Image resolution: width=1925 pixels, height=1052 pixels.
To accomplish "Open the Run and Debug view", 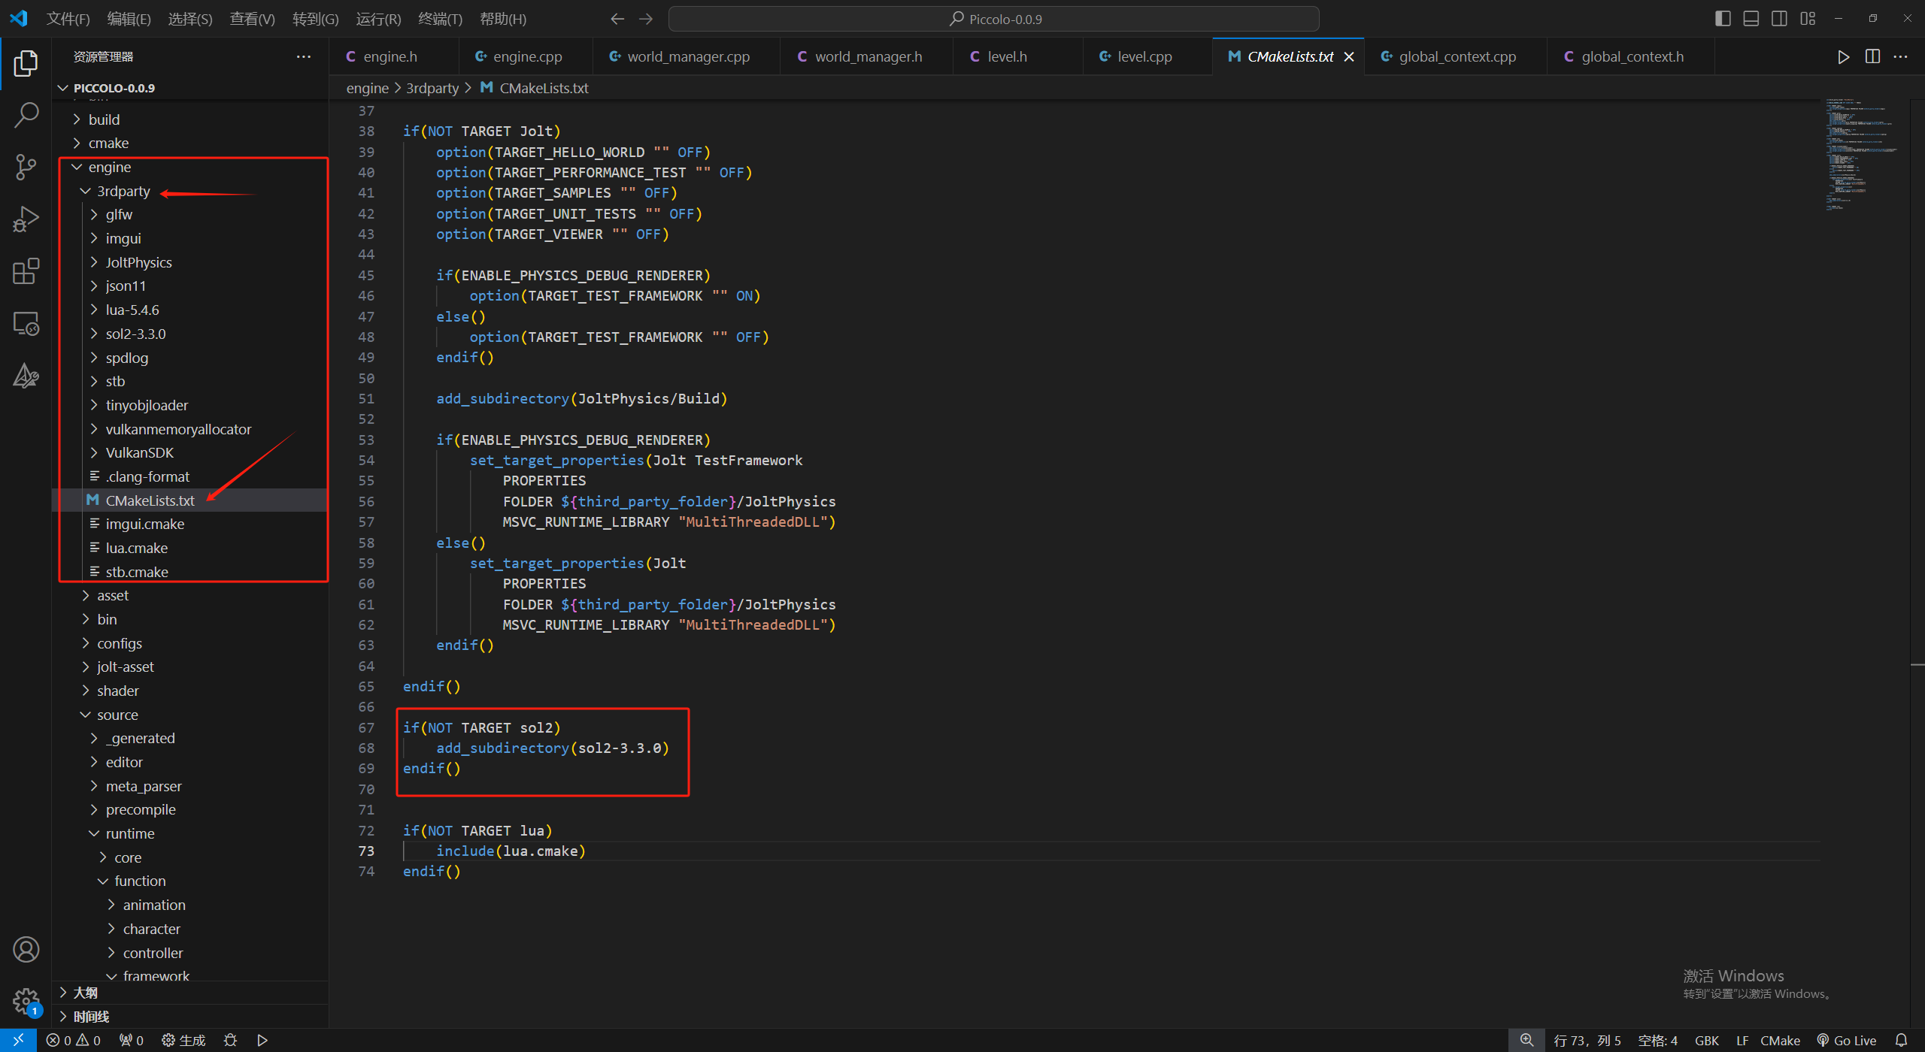I will pyautogui.click(x=26, y=219).
